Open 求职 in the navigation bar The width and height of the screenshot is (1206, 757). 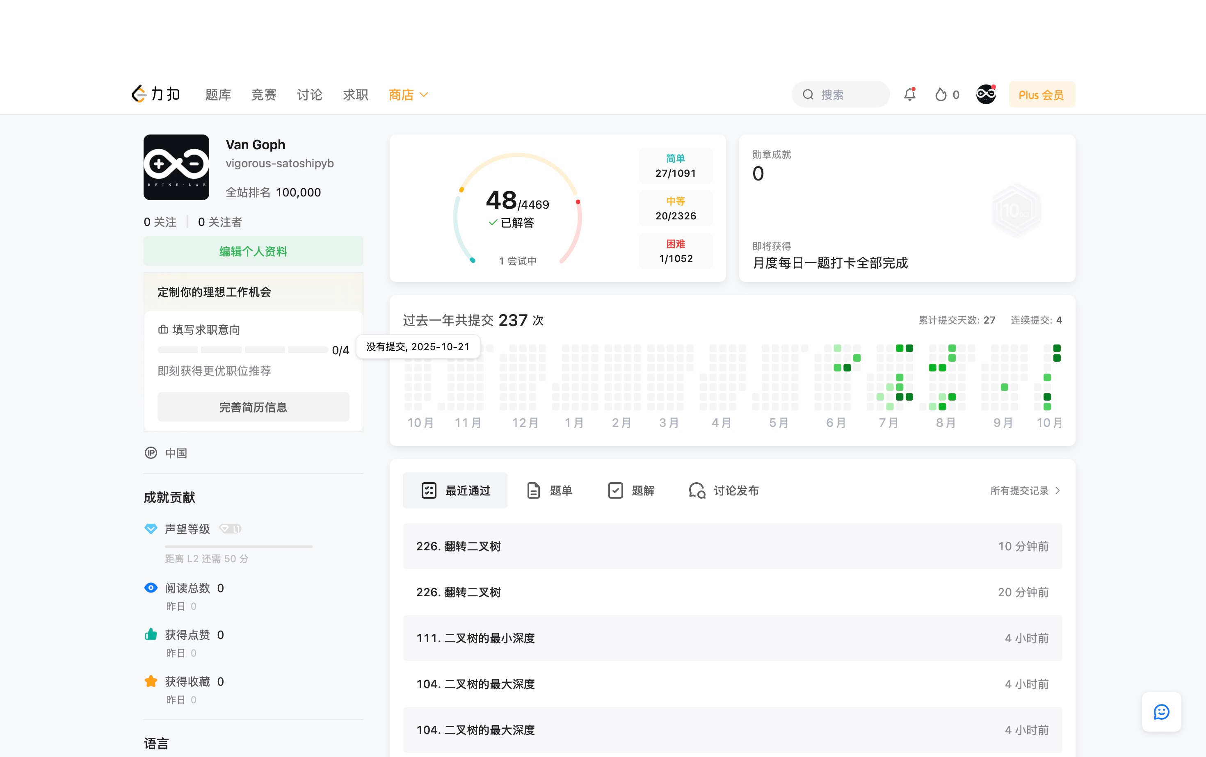(x=356, y=95)
